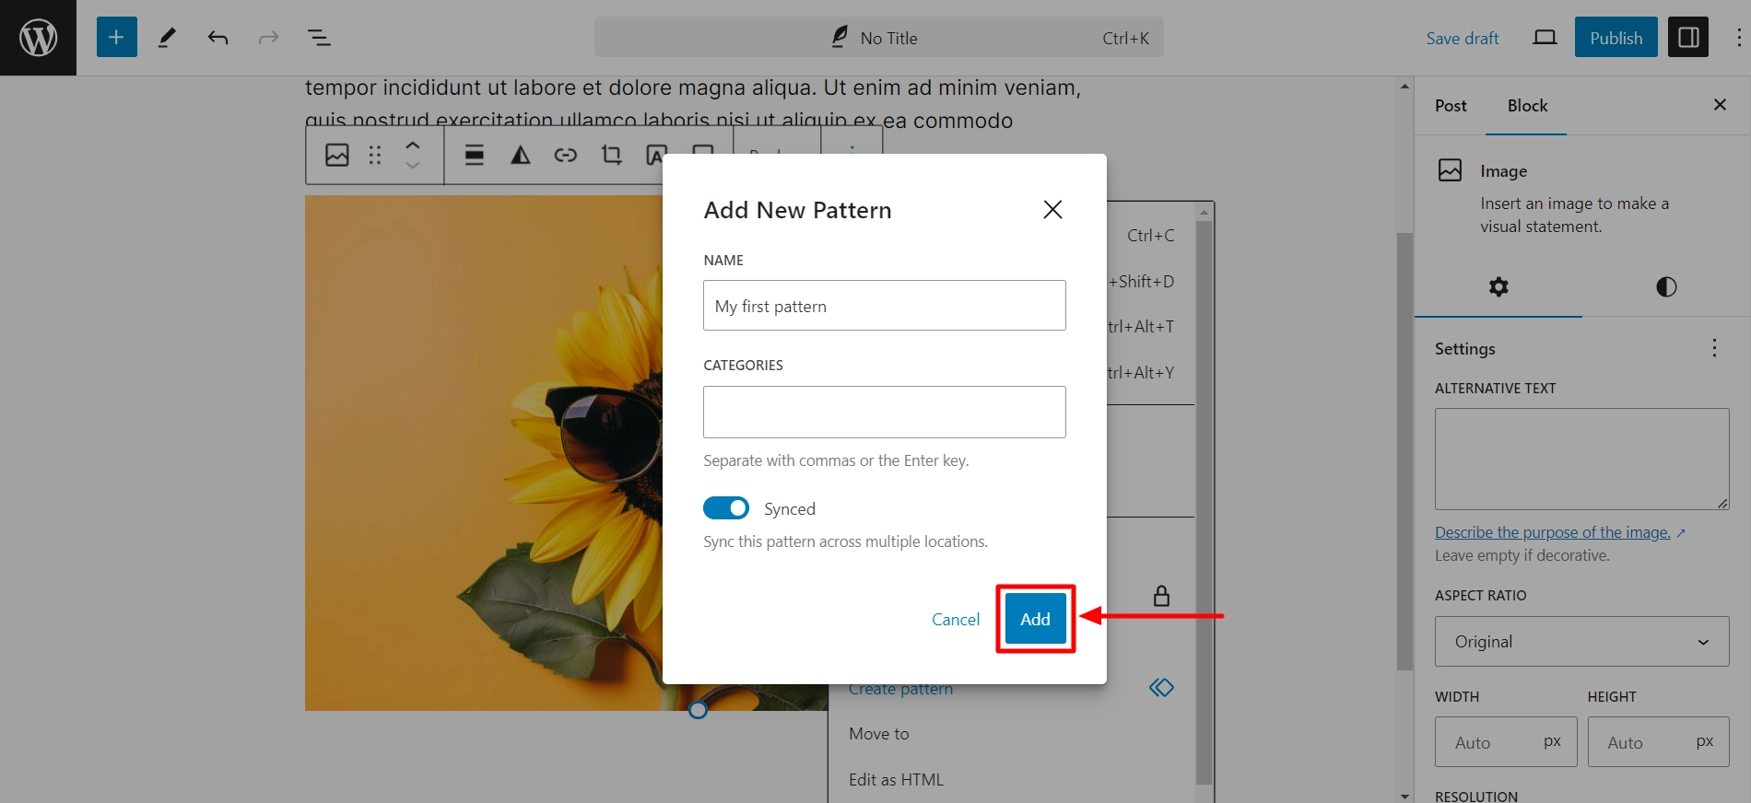The width and height of the screenshot is (1751, 803).
Task: Click the Lock padlock icon in menu
Action: [x=1161, y=596]
